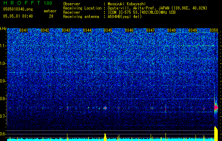
Task: Click the 0345 time marker
Action: click(x=108, y=30)
